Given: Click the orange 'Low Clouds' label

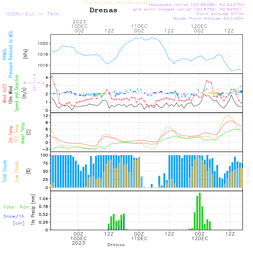Looking at the screenshot, I should (16, 171).
